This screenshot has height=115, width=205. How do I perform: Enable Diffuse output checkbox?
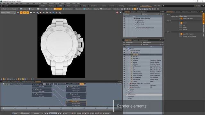click(x=181, y=27)
